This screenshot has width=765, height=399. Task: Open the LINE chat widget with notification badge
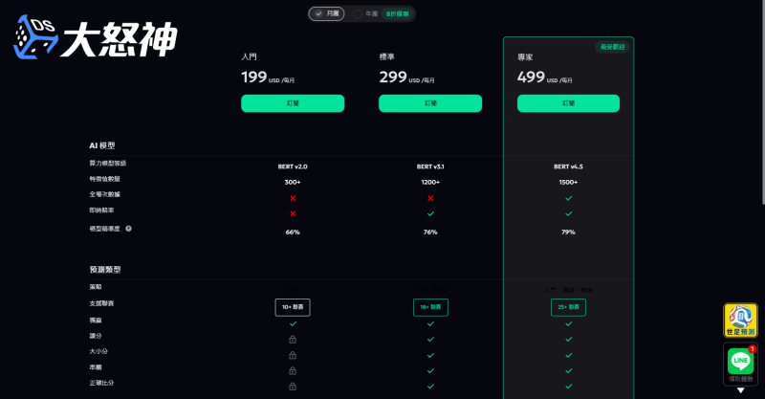pos(740,364)
